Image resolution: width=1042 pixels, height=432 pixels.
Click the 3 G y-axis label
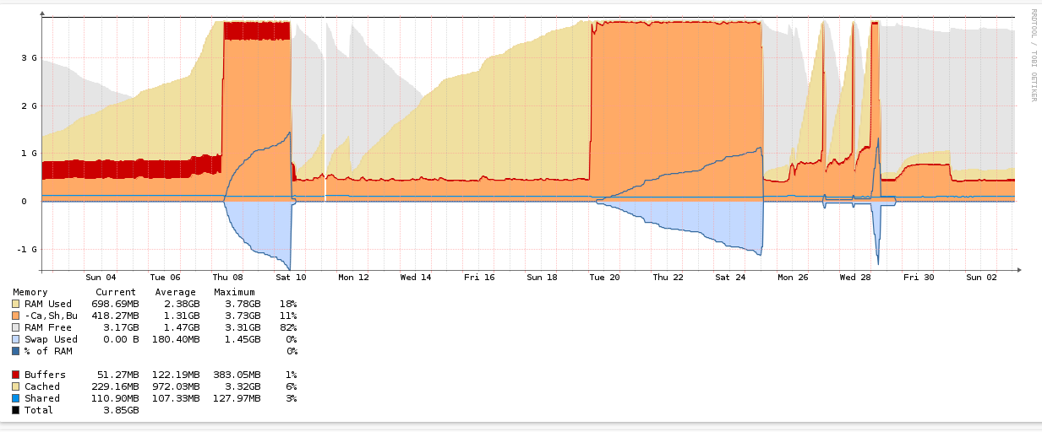[x=28, y=58]
